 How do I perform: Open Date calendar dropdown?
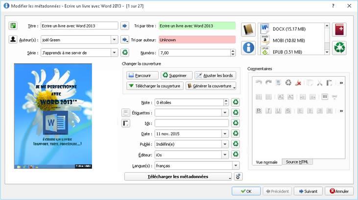[x=225, y=133]
